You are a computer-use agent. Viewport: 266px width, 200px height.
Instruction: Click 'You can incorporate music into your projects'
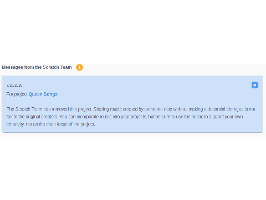103,117
